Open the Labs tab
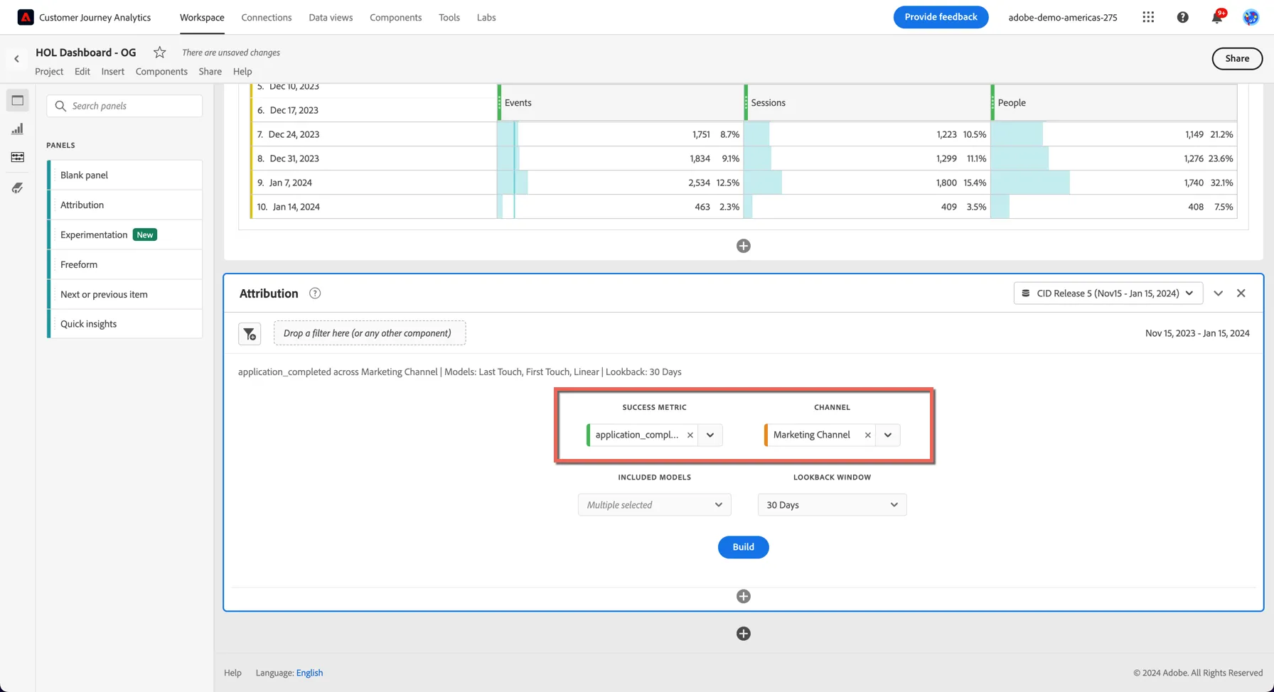 point(486,17)
